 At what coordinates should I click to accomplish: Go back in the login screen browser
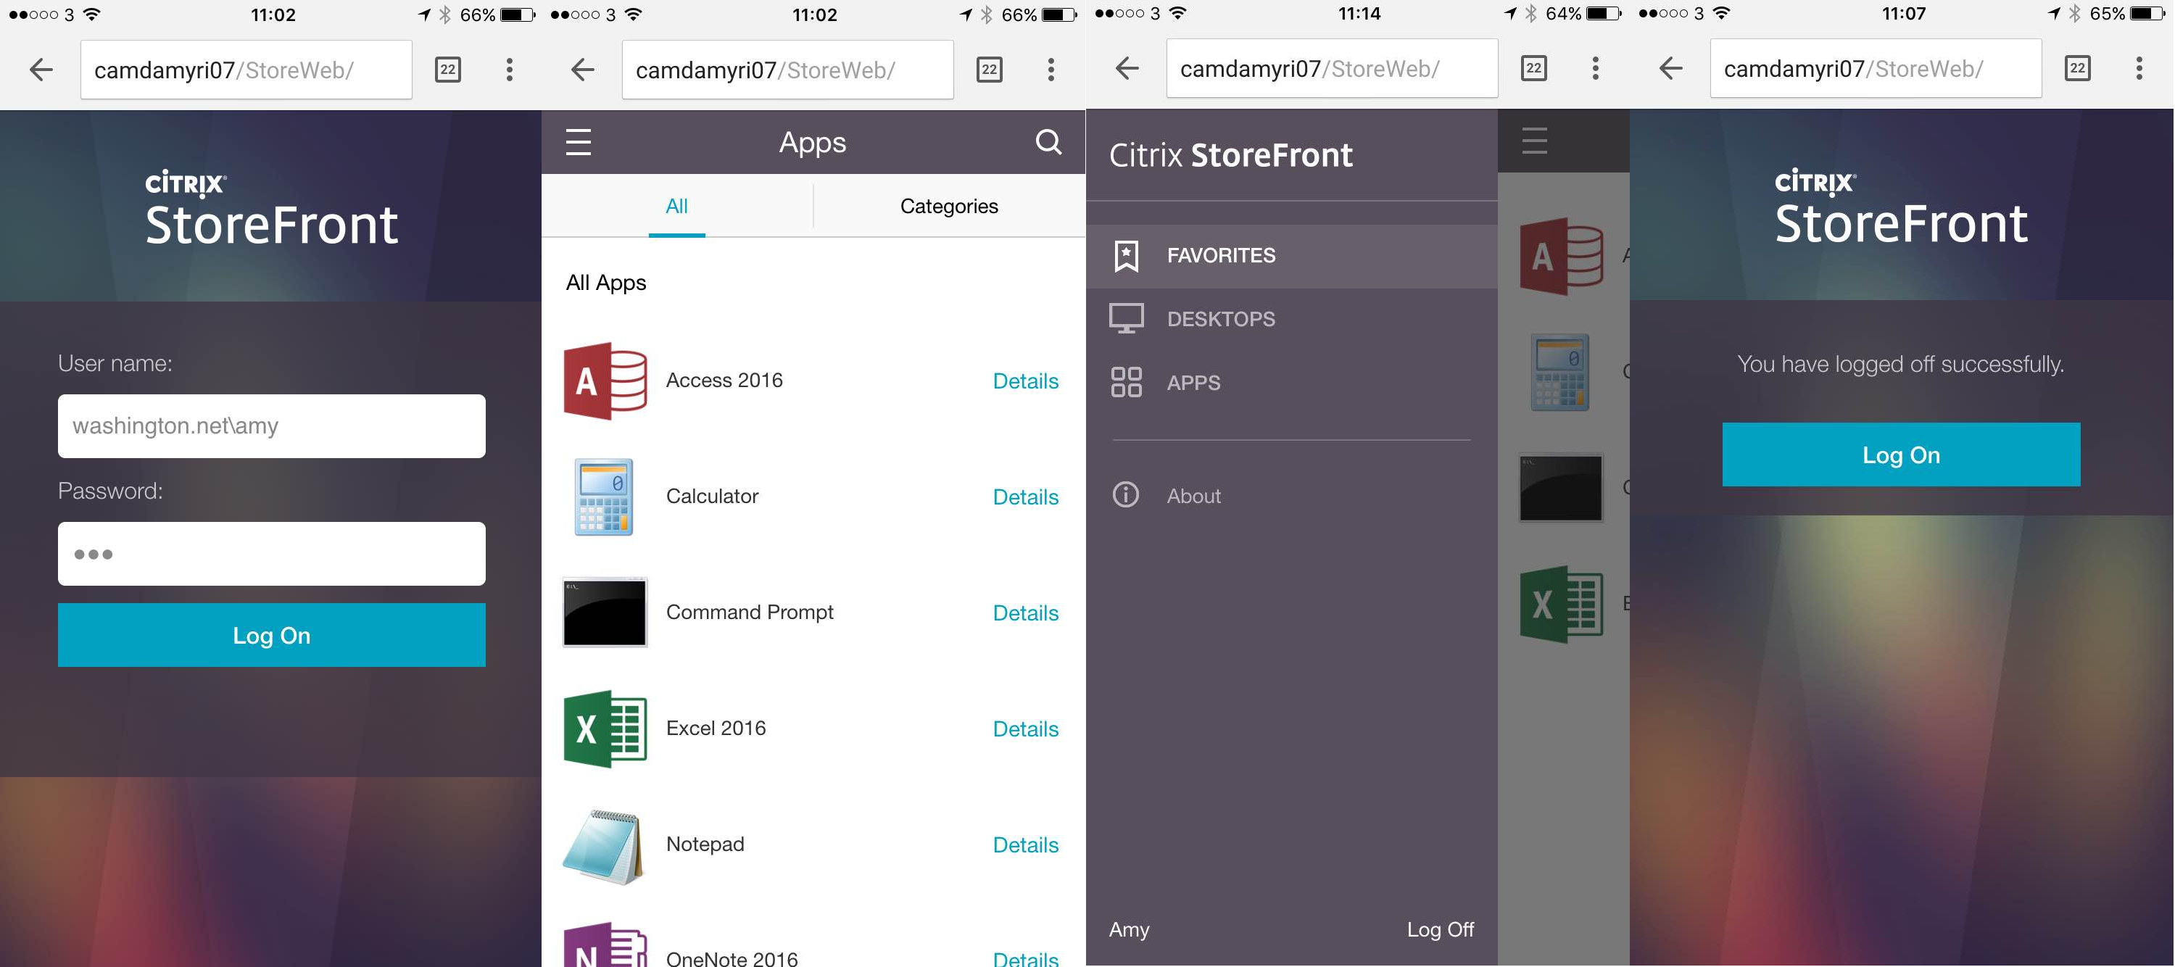(41, 70)
